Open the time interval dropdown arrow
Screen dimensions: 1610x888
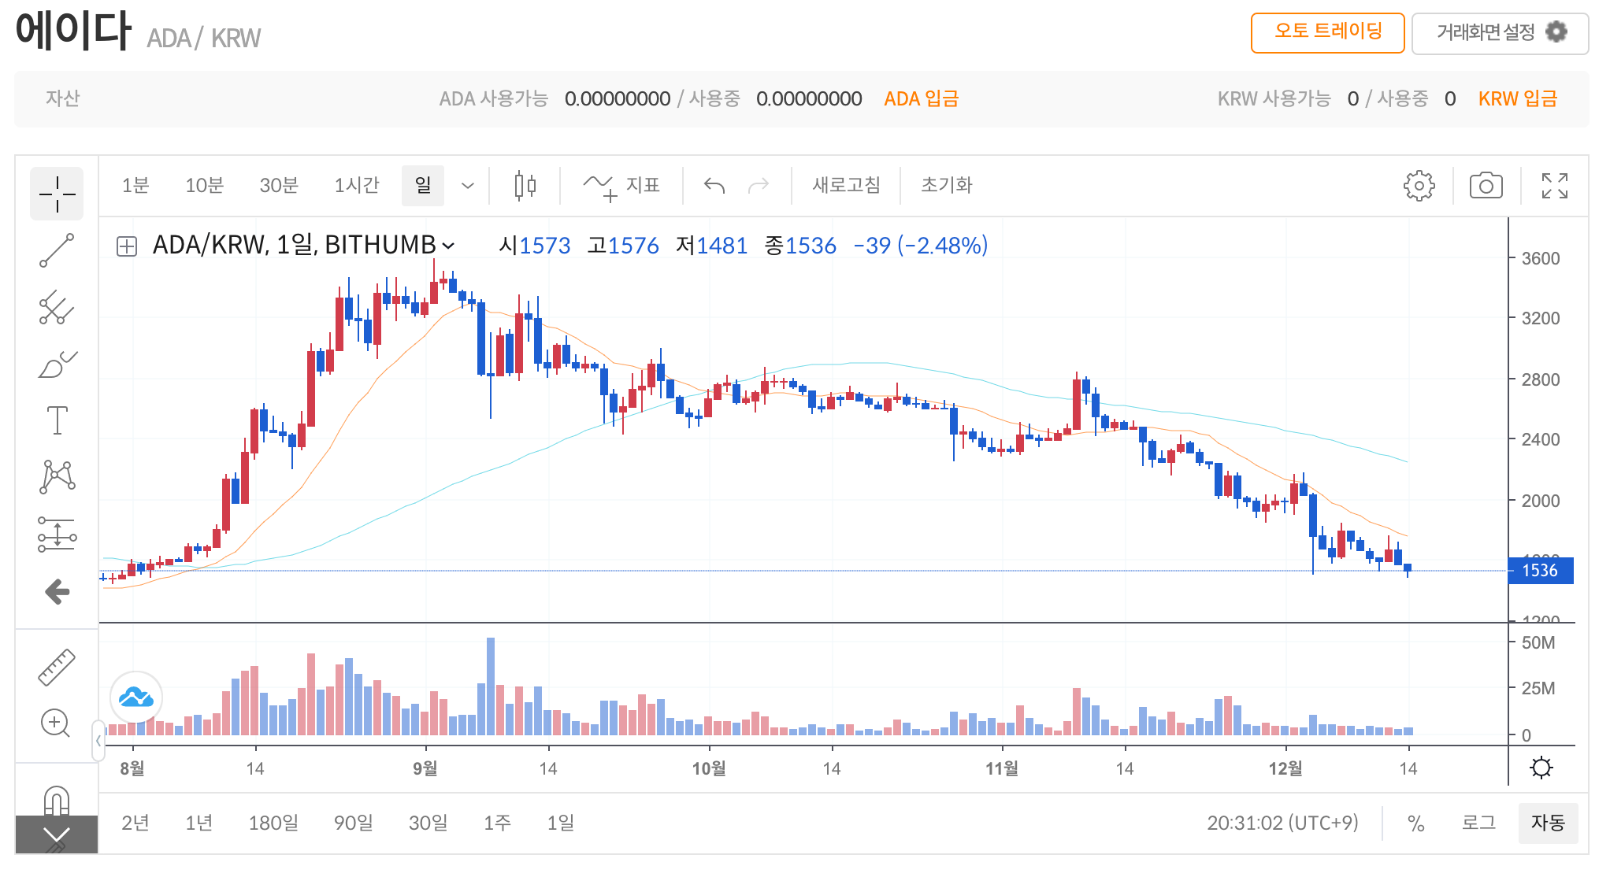coord(468,186)
